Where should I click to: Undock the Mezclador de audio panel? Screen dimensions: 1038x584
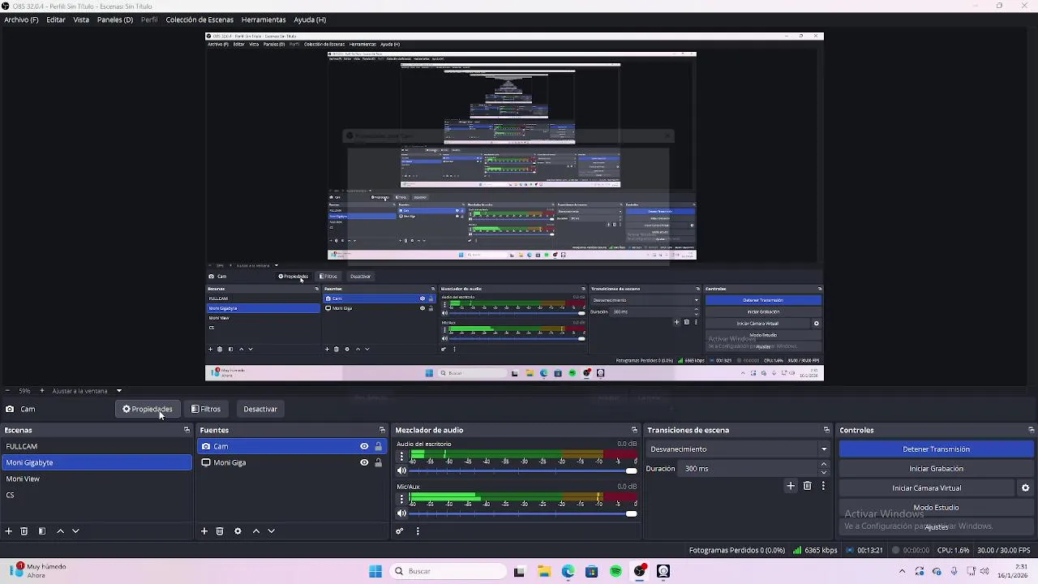(634, 430)
